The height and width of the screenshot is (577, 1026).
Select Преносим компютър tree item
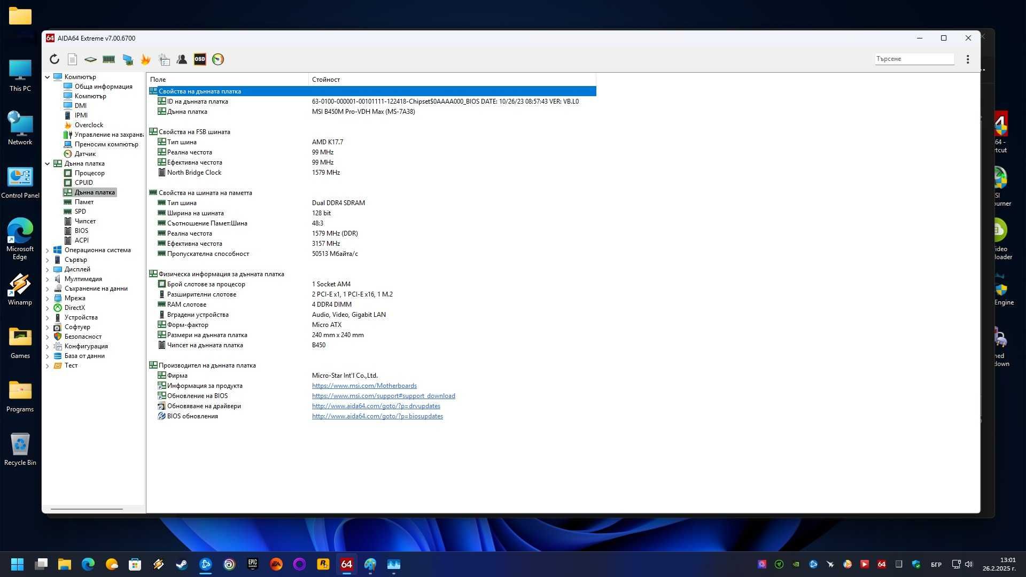[106, 144]
